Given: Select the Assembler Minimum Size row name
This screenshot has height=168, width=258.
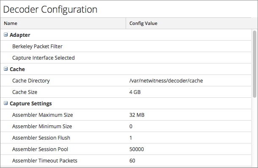Looking at the screenshot, I should 42,127.
